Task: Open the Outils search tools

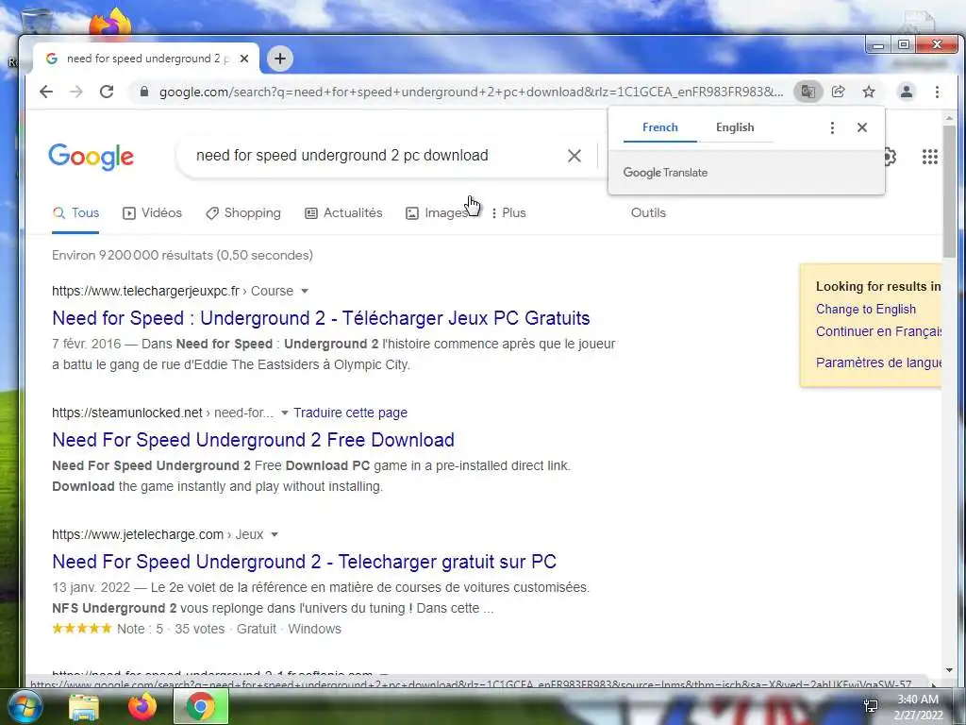Action: click(648, 212)
